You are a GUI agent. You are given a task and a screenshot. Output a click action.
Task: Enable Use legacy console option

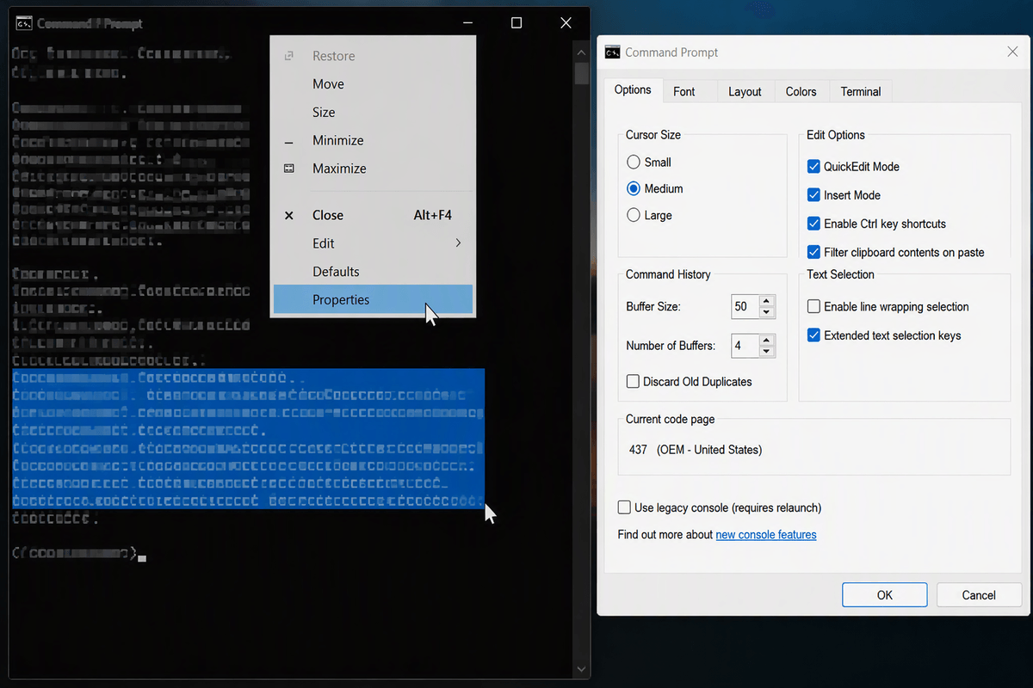pos(624,507)
